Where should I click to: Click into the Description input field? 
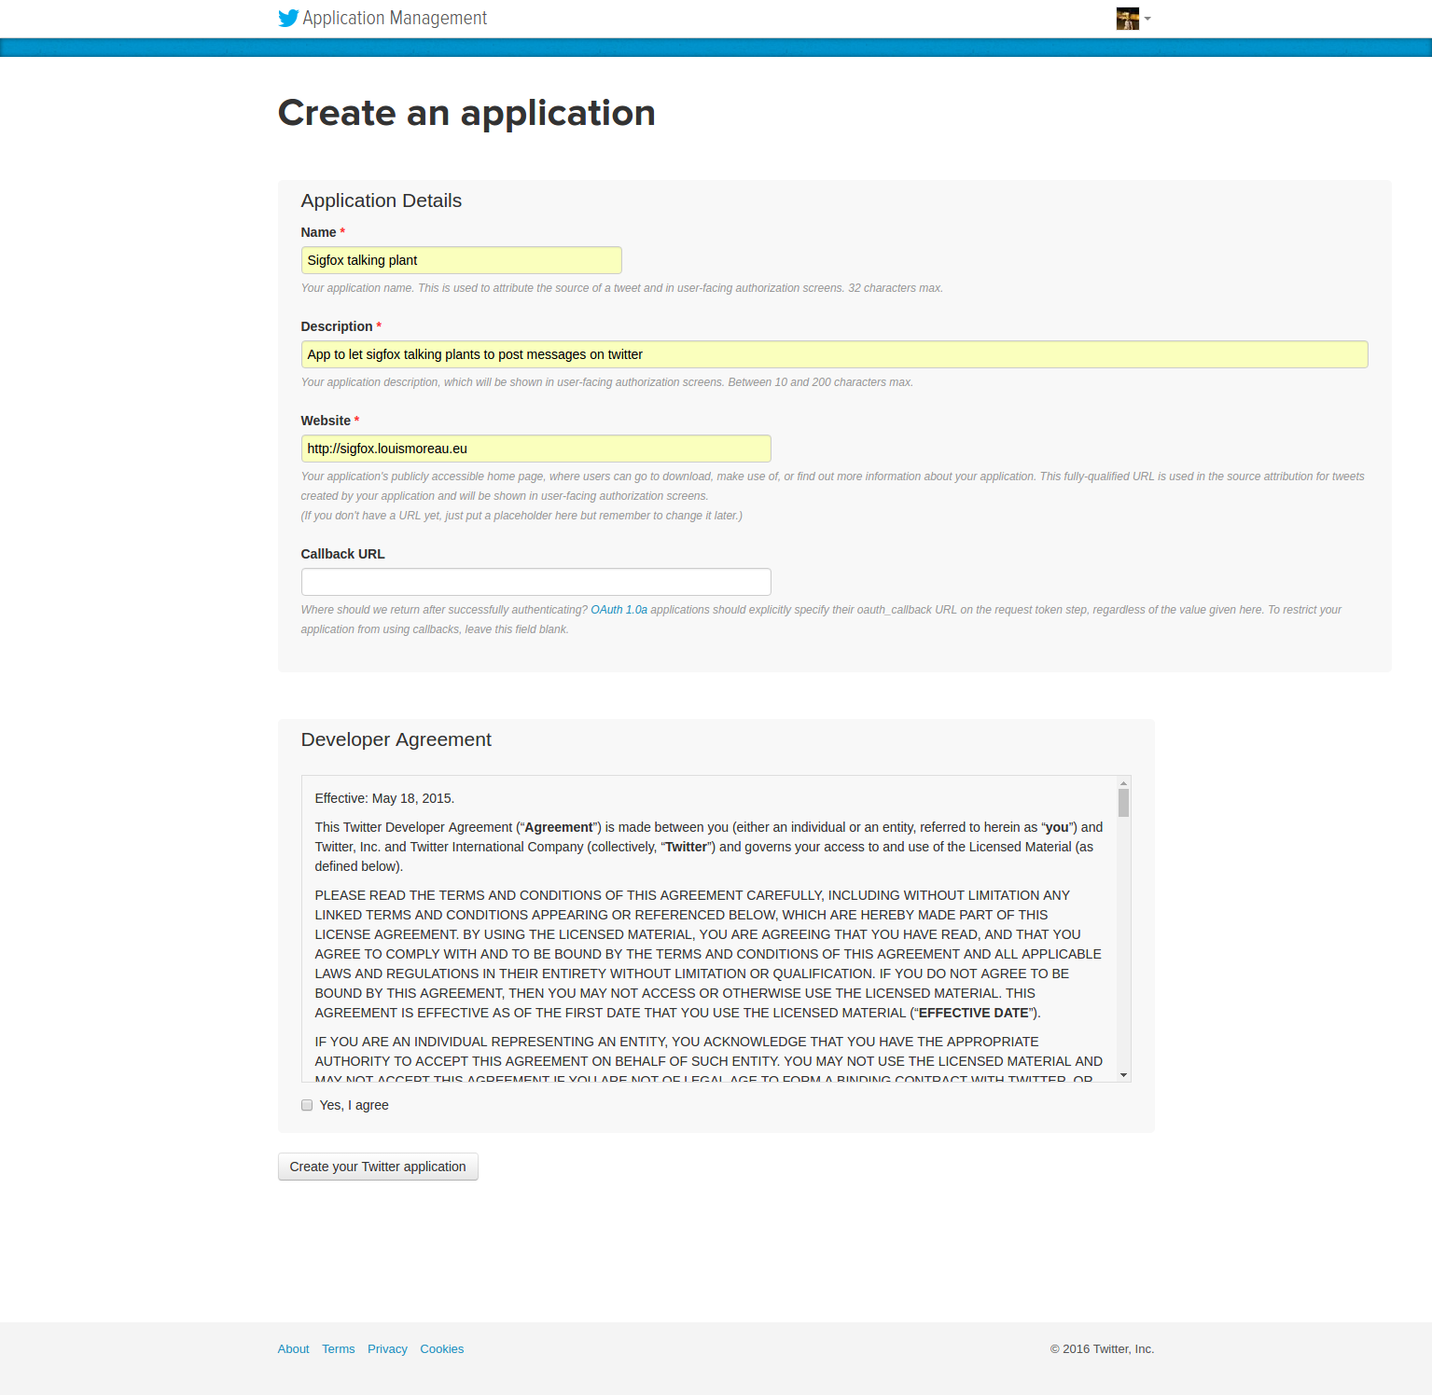(x=834, y=354)
